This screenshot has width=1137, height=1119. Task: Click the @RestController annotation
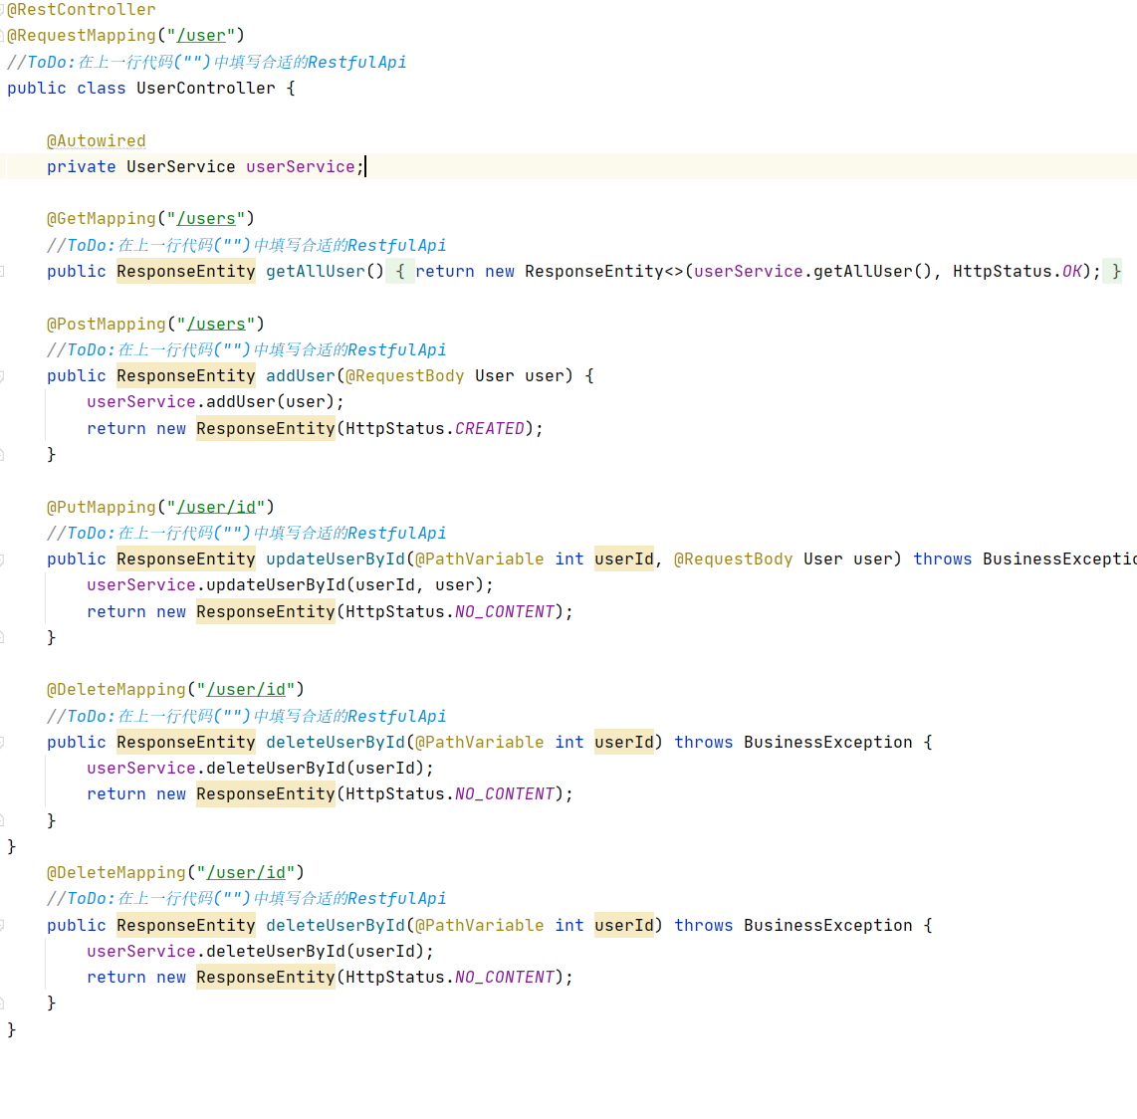coord(82,9)
